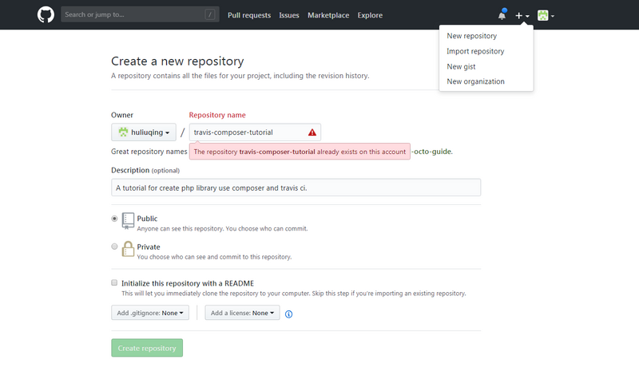Go to Issues
The image size is (639, 367).
tap(289, 15)
